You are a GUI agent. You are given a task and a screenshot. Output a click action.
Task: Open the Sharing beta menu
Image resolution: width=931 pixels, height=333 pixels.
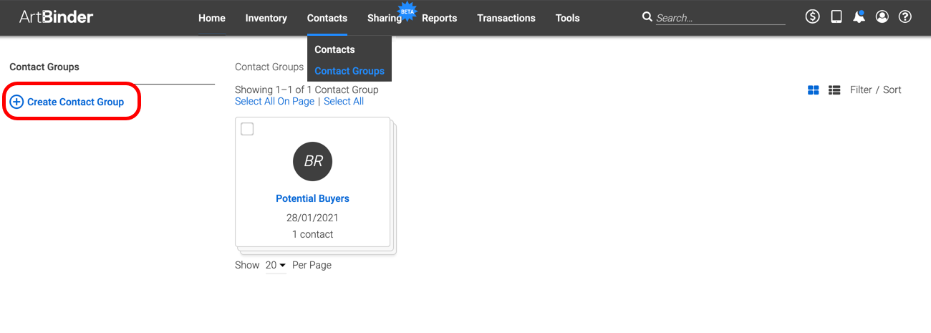tap(385, 18)
